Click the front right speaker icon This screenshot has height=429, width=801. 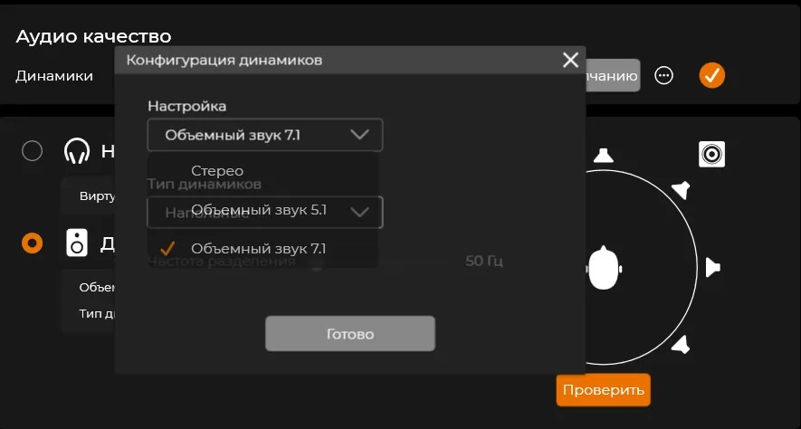[682, 190]
